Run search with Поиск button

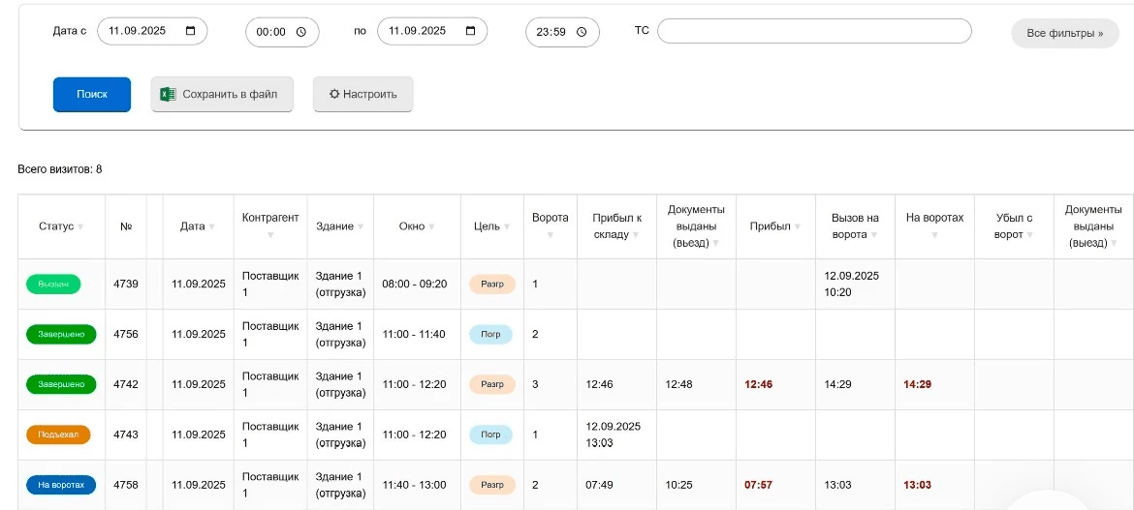point(92,95)
